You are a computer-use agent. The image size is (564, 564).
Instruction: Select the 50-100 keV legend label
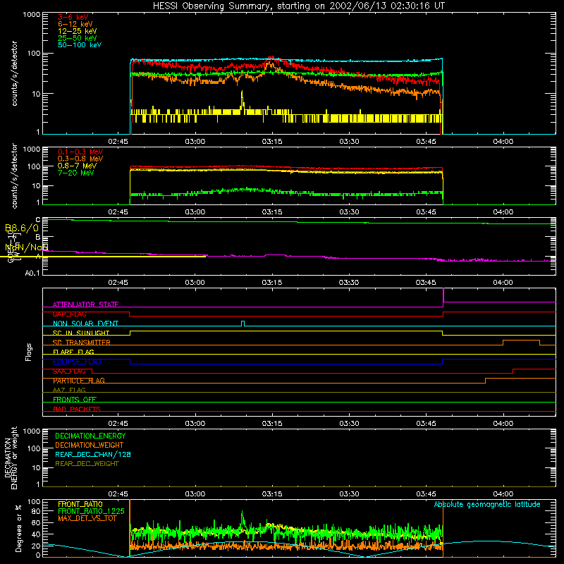pyautogui.click(x=79, y=45)
